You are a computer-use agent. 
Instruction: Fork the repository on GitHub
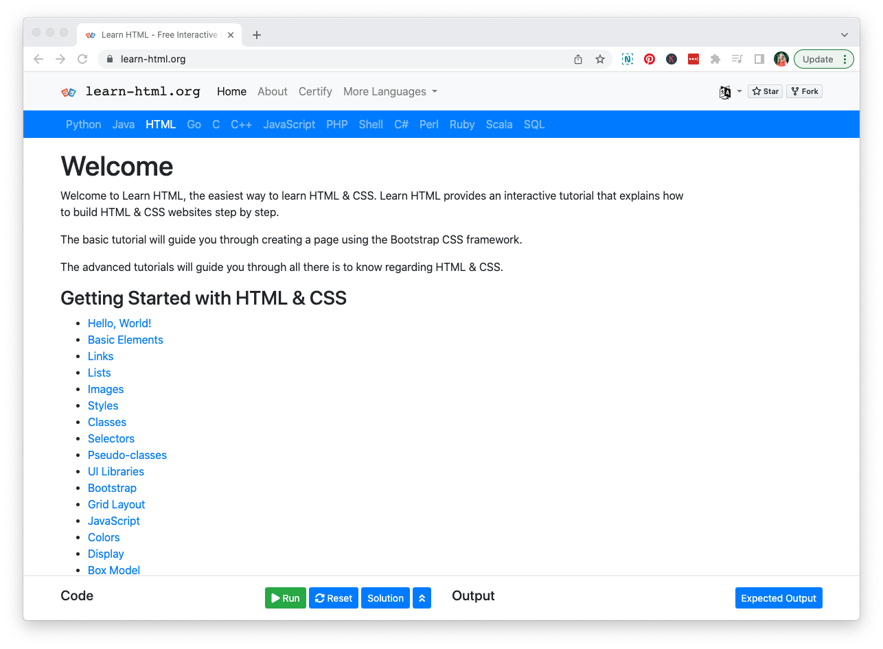(804, 91)
